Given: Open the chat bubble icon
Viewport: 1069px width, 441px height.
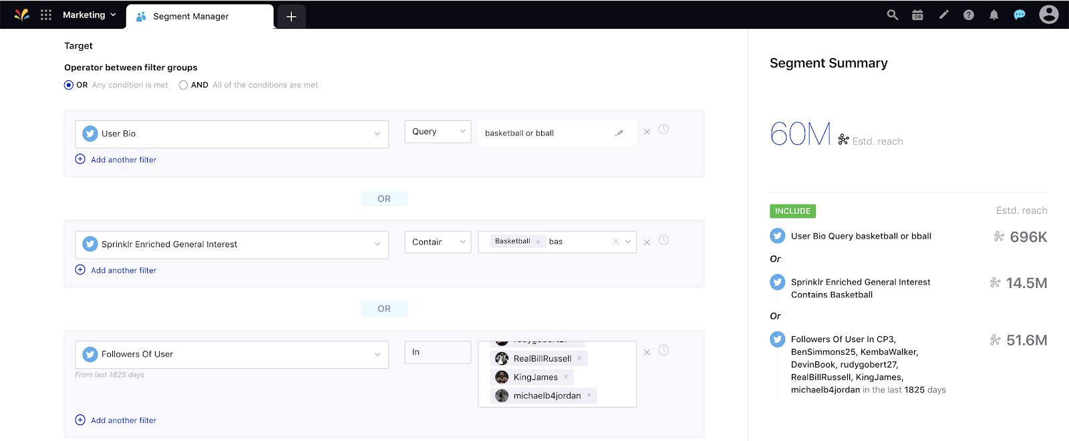Looking at the screenshot, I should pyautogui.click(x=1020, y=15).
